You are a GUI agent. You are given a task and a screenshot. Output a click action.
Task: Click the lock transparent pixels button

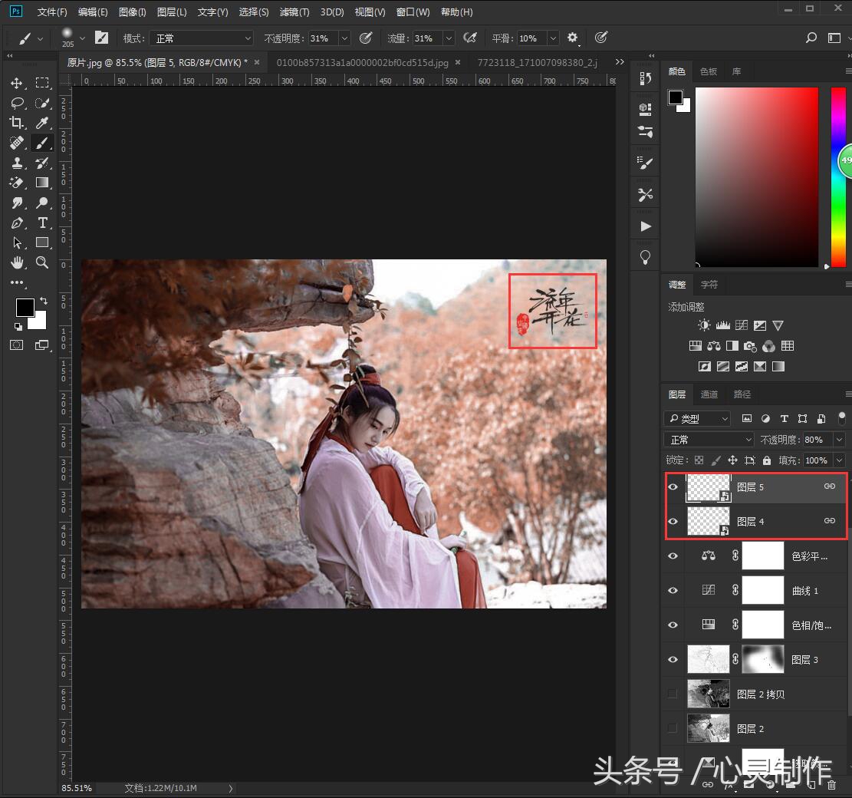(x=699, y=460)
